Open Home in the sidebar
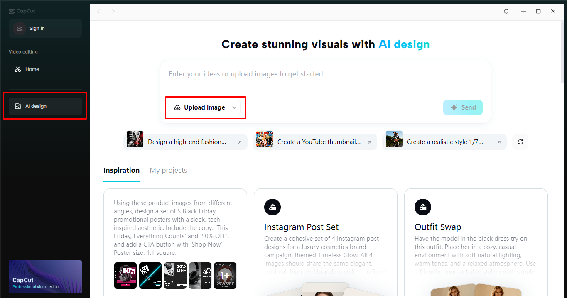 tap(32, 69)
